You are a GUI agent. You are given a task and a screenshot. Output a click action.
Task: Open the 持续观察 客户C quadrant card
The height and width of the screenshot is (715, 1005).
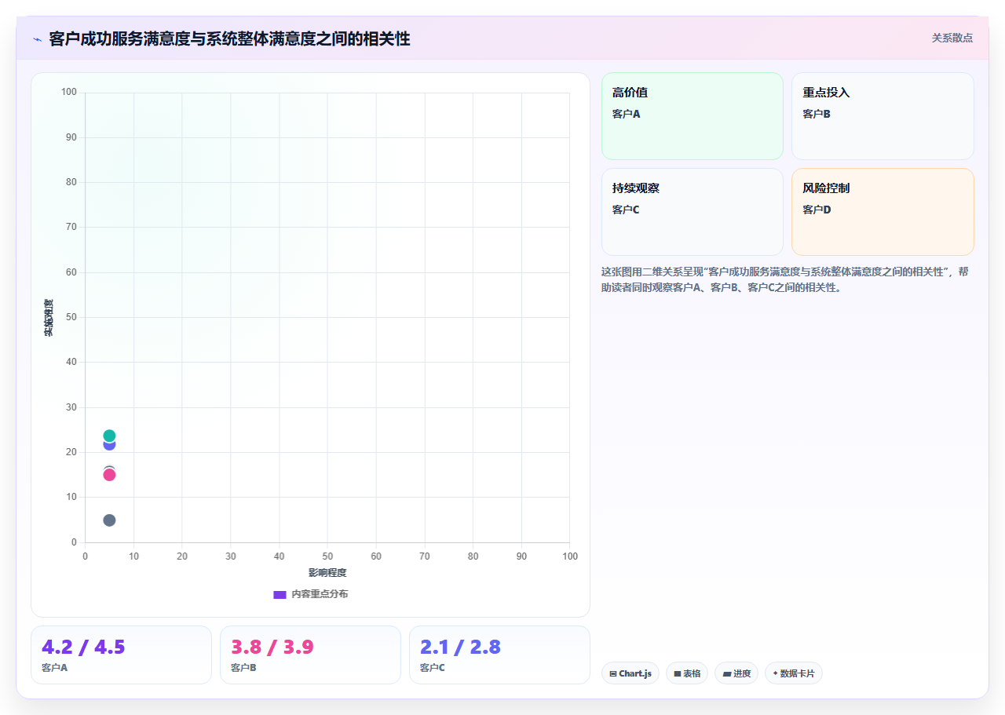[x=693, y=212]
